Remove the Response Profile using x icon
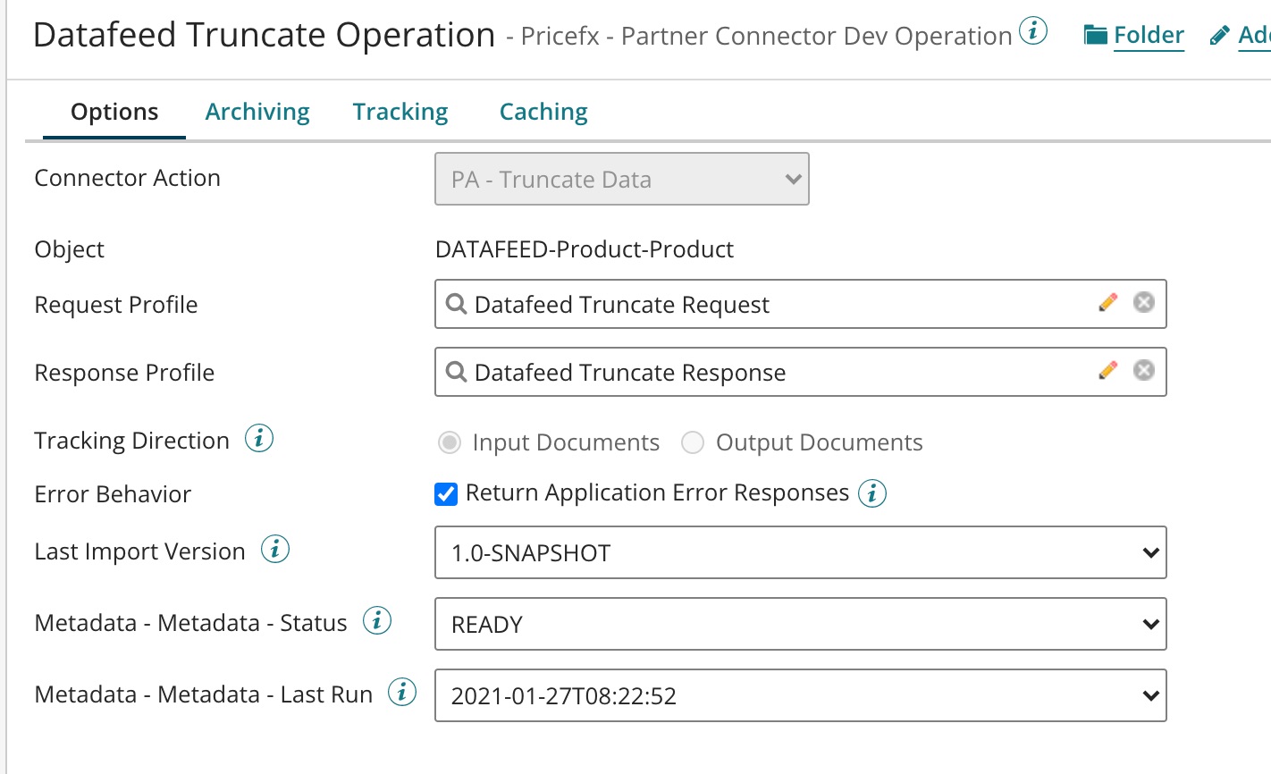This screenshot has width=1271, height=774. tap(1143, 371)
